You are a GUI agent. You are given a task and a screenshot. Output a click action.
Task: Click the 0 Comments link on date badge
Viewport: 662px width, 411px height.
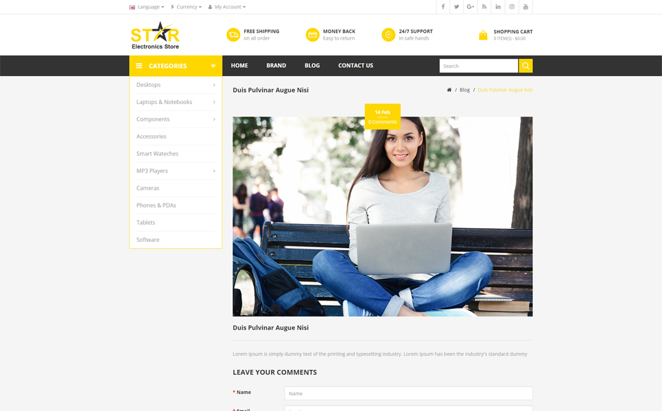[383, 122]
